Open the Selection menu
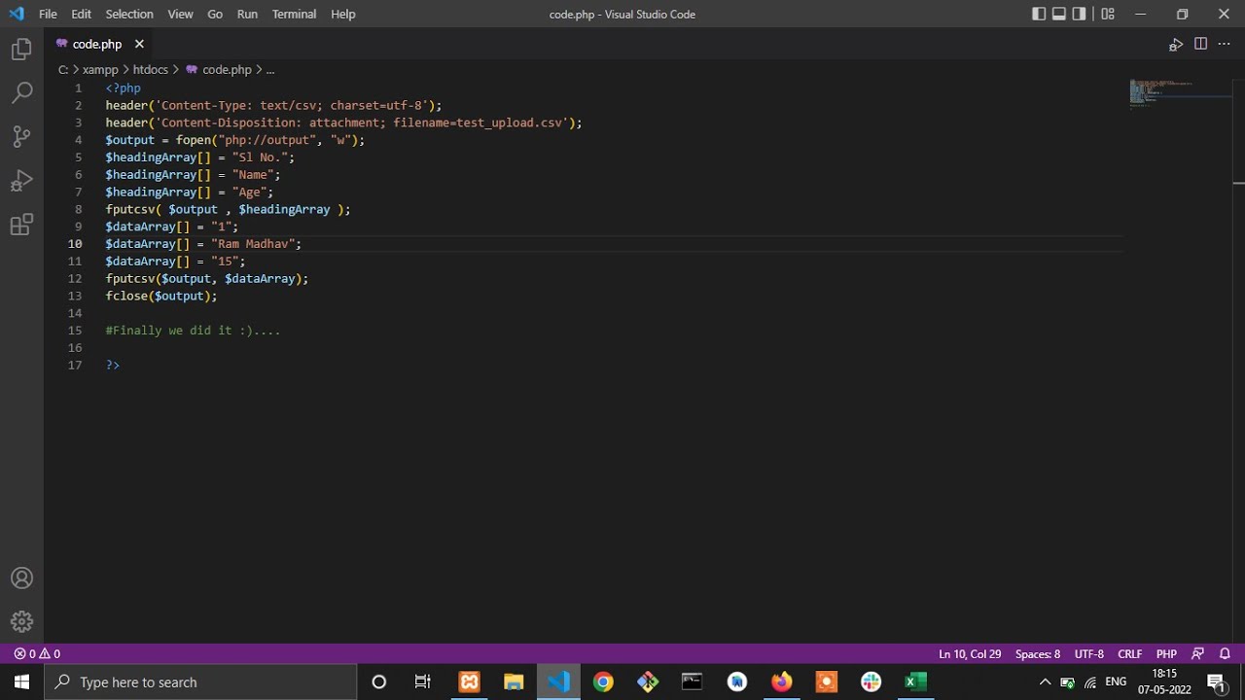Image resolution: width=1245 pixels, height=700 pixels. pyautogui.click(x=129, y=14)
